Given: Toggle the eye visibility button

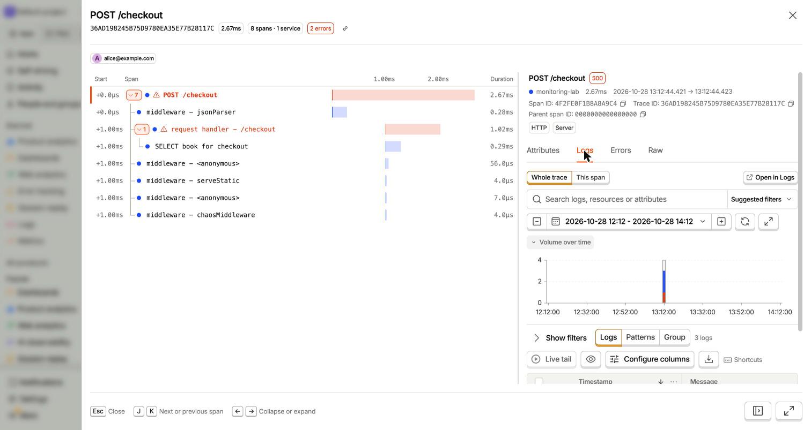Looking at the screenshot, I should (591, 359).
